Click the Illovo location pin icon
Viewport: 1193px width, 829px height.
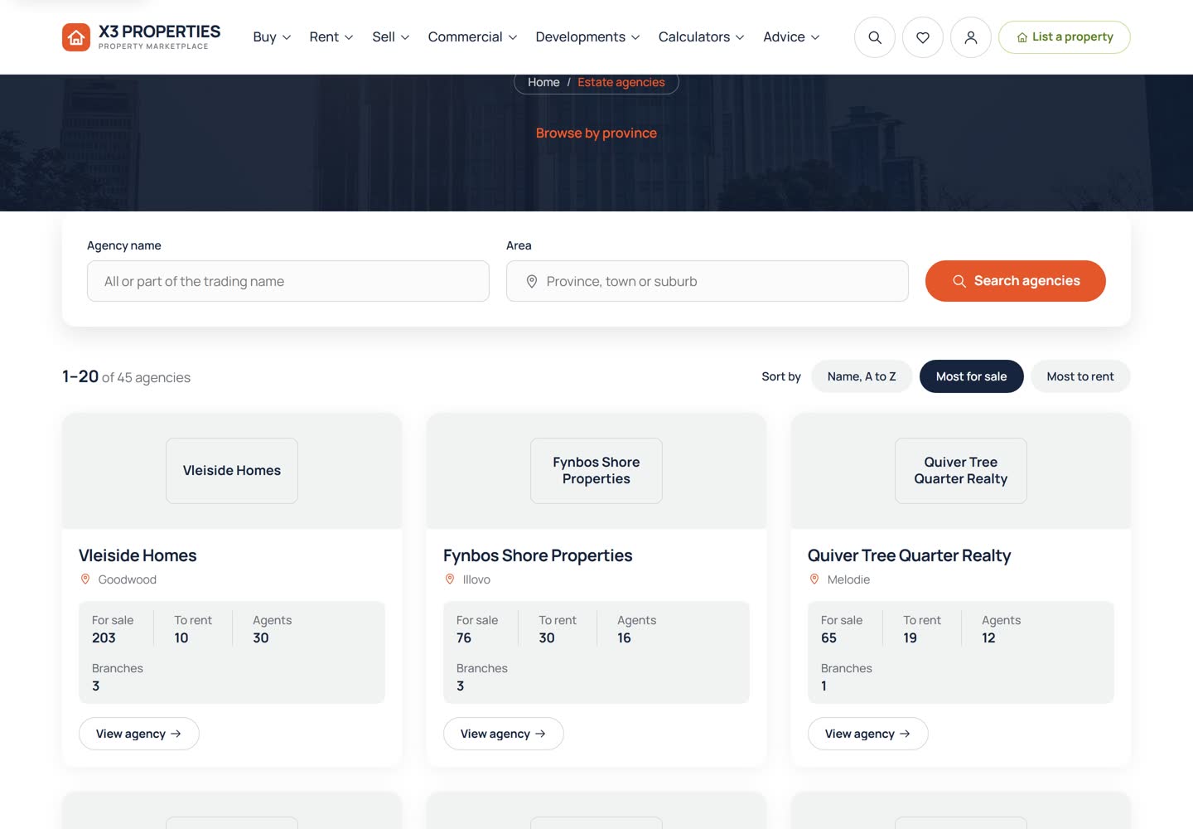(450, 579)
